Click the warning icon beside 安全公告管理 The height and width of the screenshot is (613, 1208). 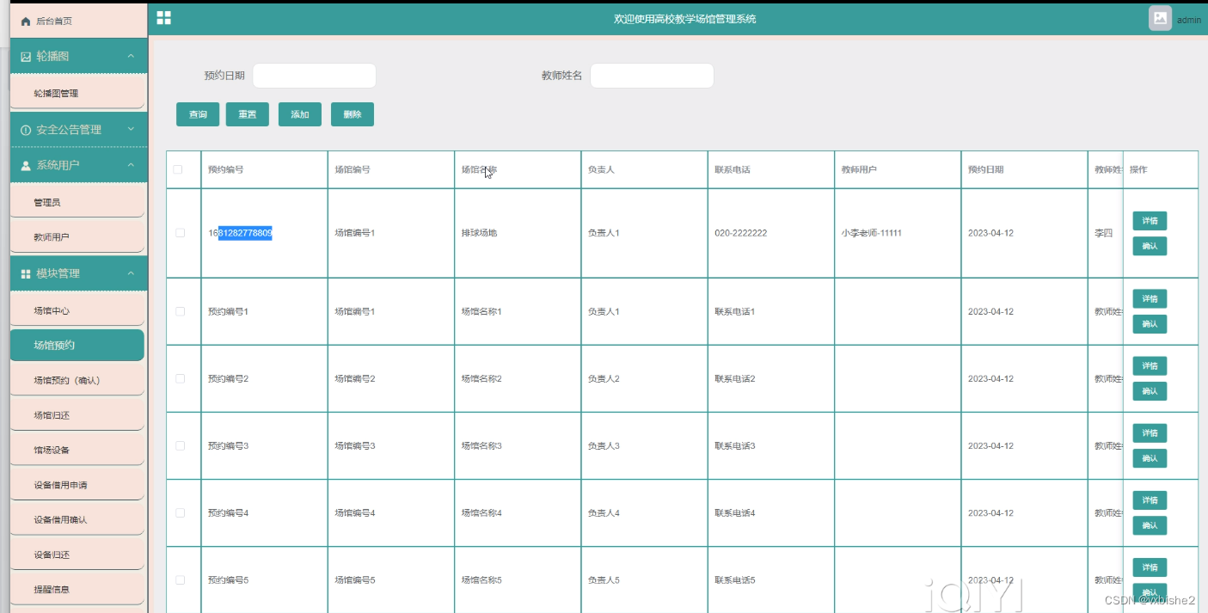coord(26,130)
